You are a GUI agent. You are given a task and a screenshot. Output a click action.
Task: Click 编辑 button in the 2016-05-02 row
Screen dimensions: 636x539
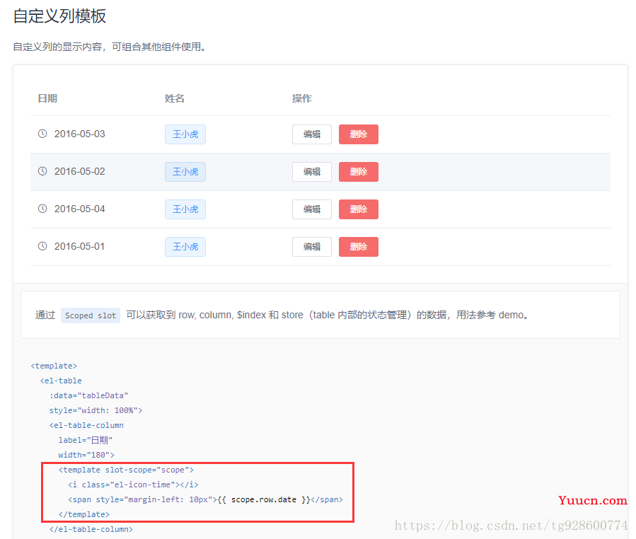click(312, 172)
